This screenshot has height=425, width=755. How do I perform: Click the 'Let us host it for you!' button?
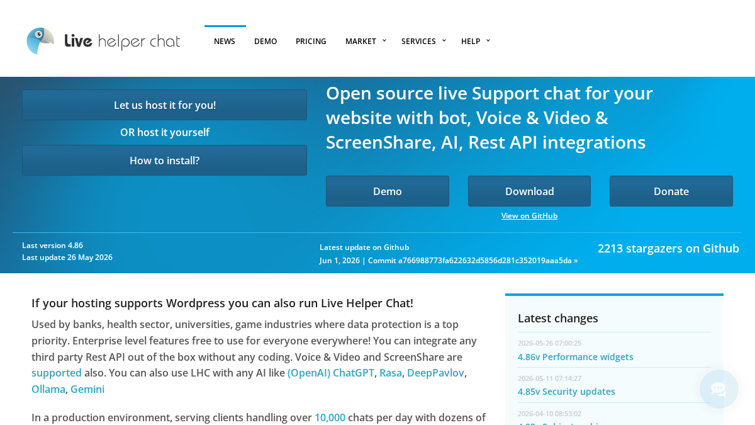pos(165,105)
